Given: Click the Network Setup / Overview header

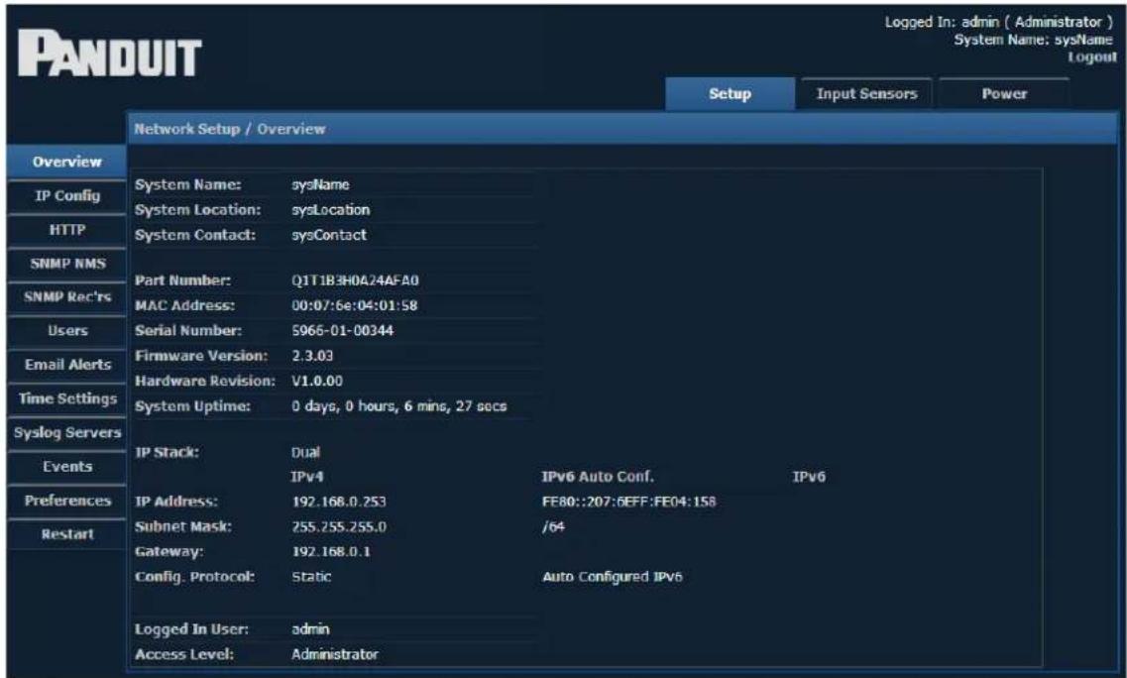Looking at the screenshot, I should click(230, 130).
